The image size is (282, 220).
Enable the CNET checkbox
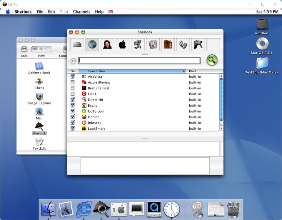point(73,94)
